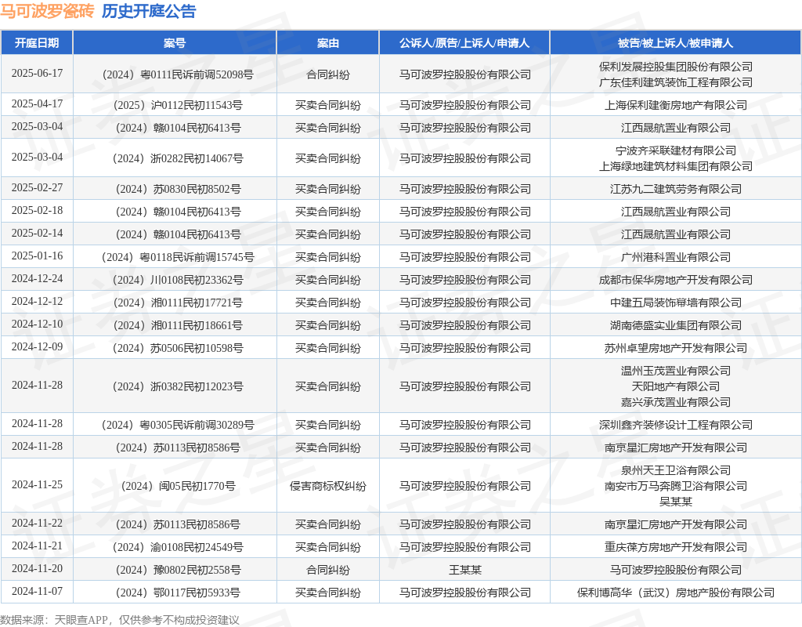Click the 数据来源 天眼查APP footer note
Image resolution: width=802 pixels, height=627 pixels.
coord(120,620)
